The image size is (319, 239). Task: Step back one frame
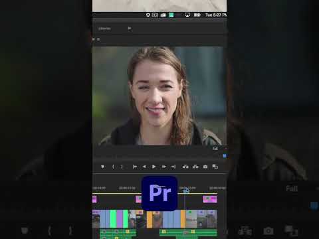144,167
